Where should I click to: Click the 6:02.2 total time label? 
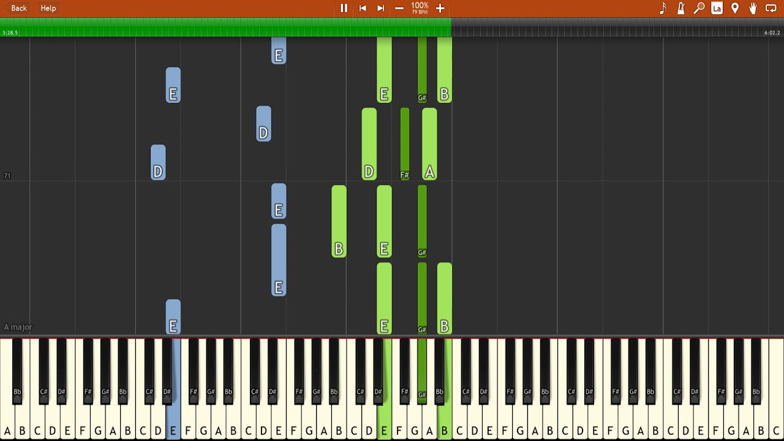pyautogui.click(x=772, y=33)
